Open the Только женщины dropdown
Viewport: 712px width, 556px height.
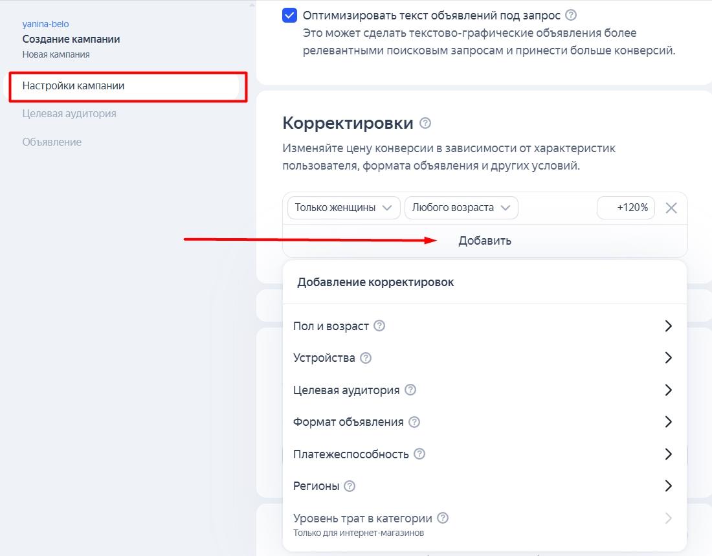(343, 207)
